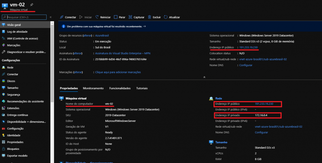This screenshot has width=322, height=163.
Task: Click the Capturar capture icon
Action: 130,17
